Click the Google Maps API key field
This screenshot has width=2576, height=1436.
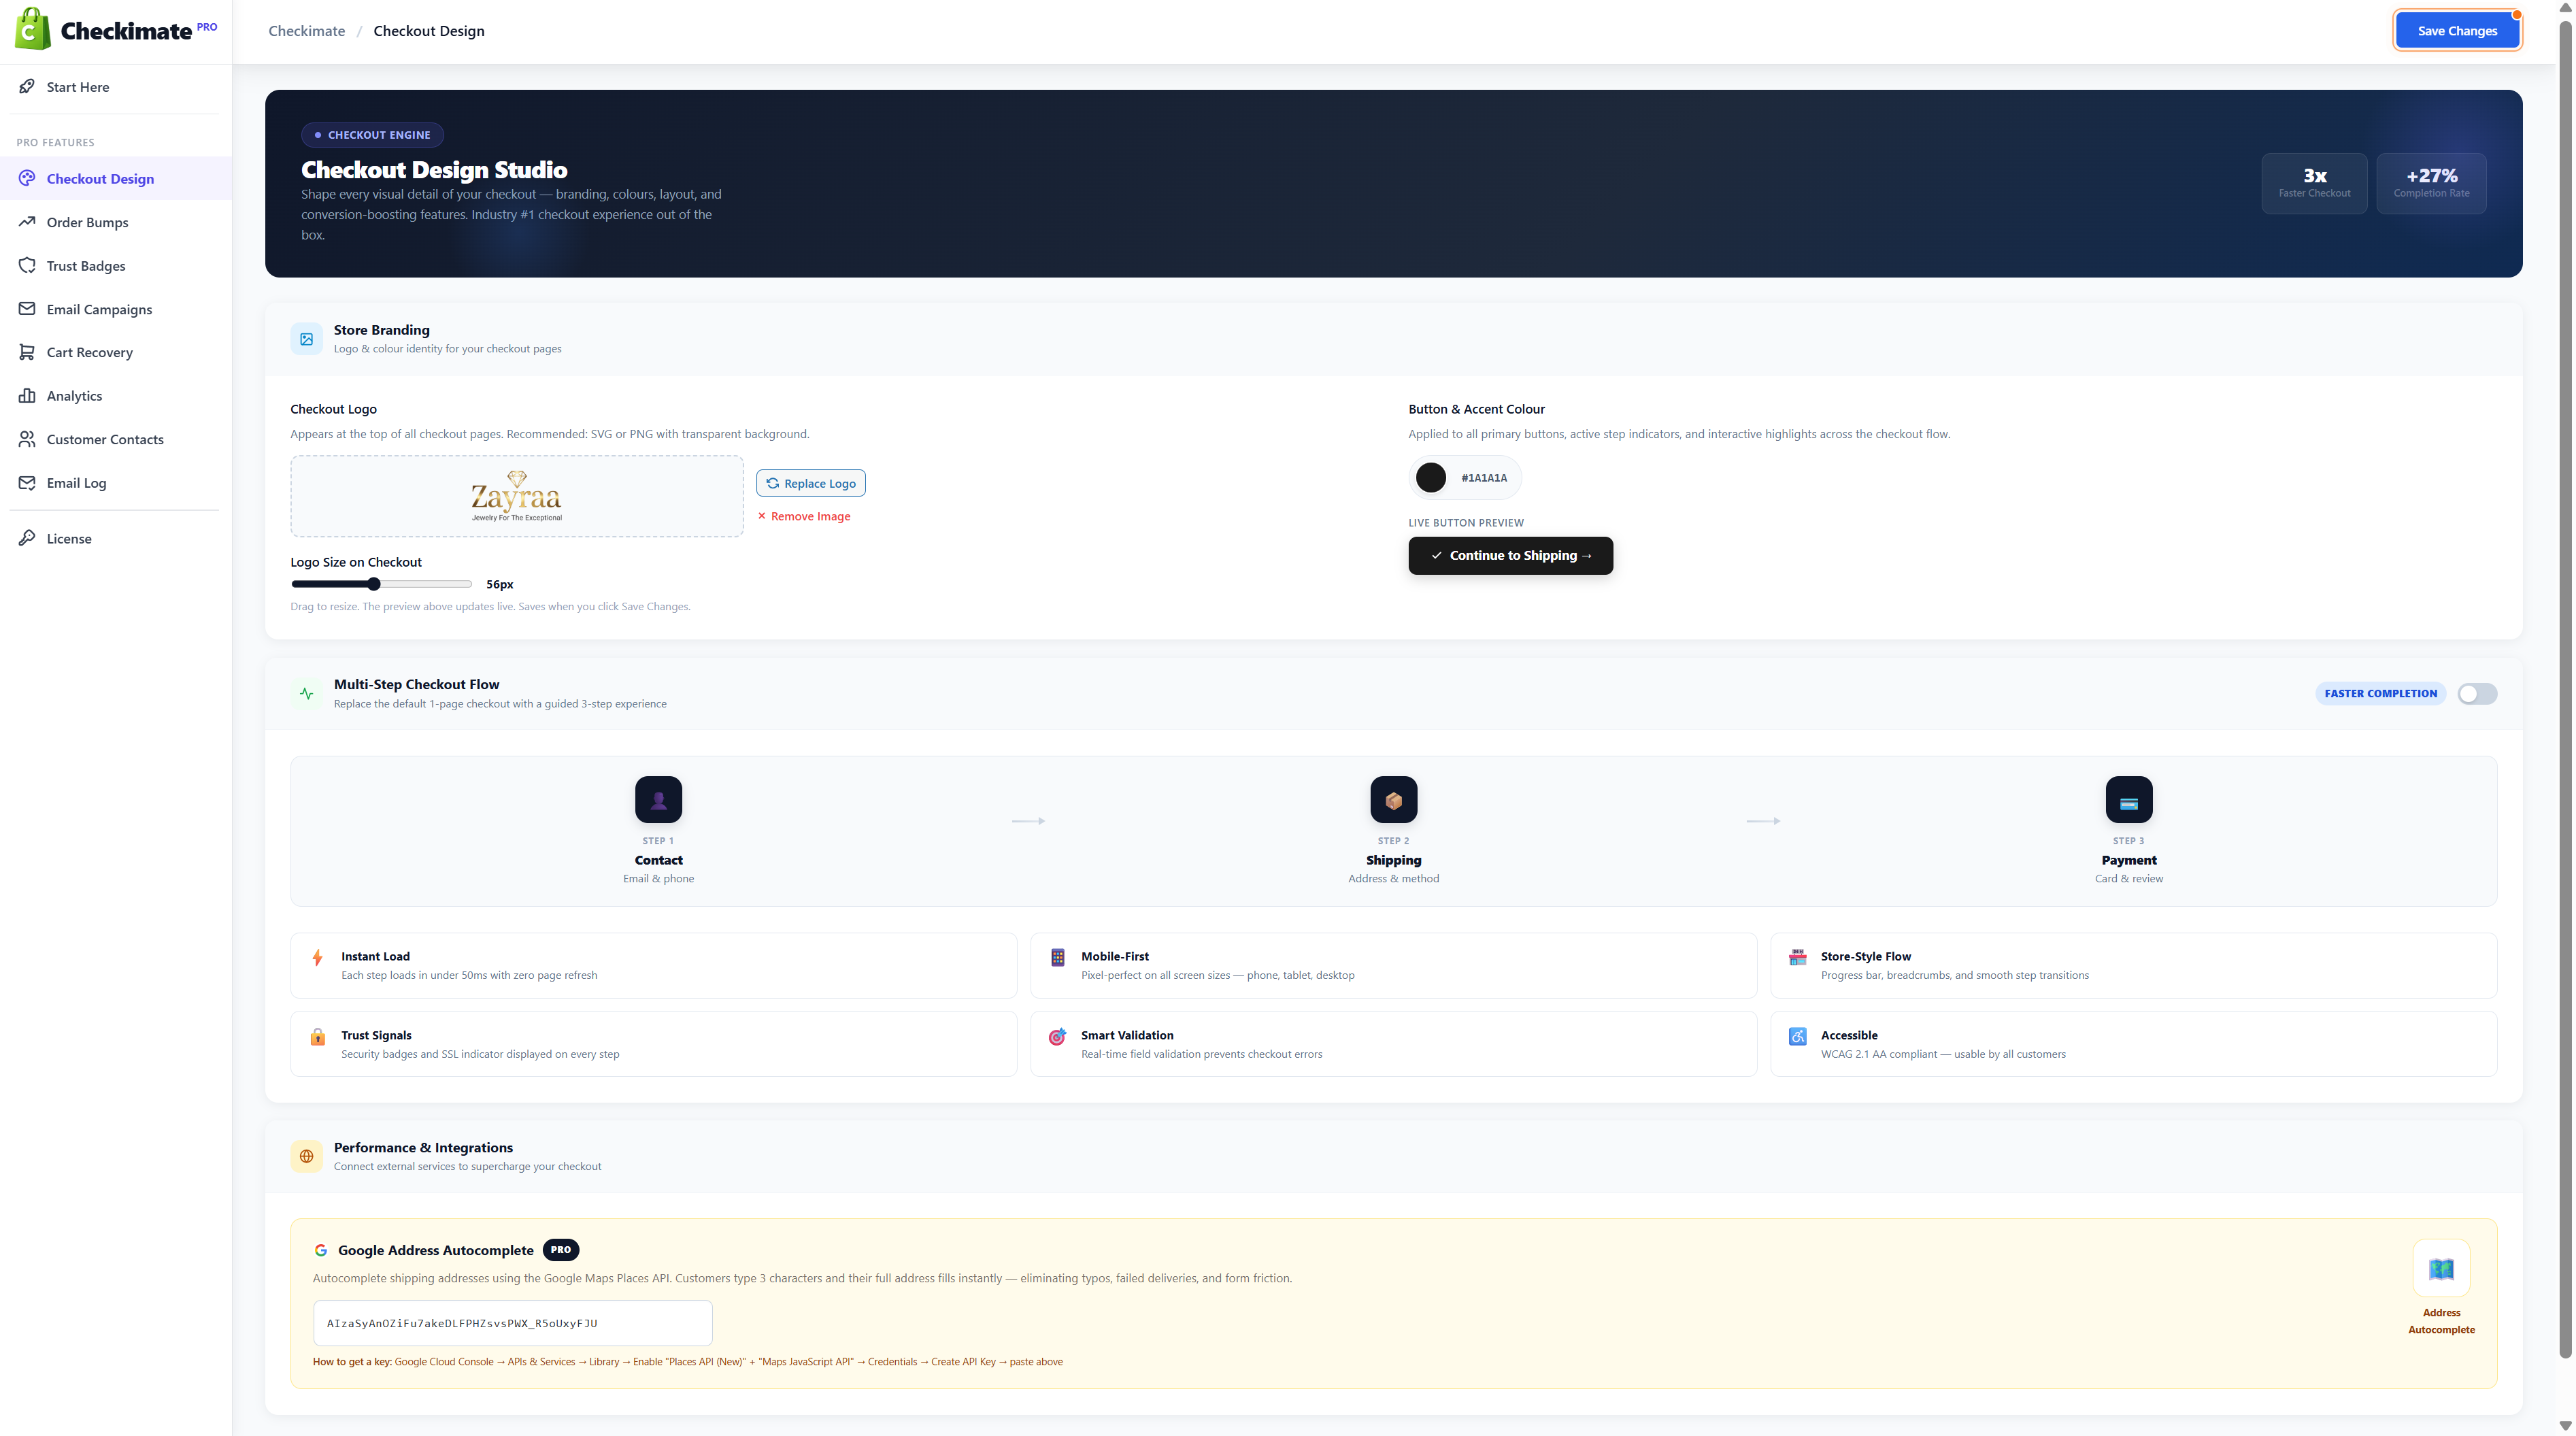pos(512,1323)
